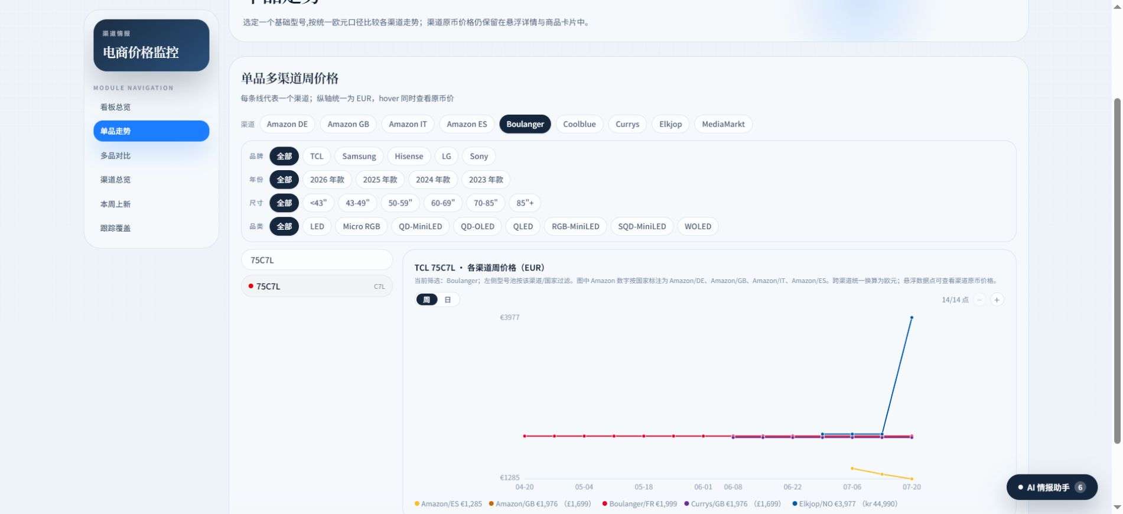Select the 75C7L model in the list
The height and width of the screenshot is (514, 1123).
point(317,287)
